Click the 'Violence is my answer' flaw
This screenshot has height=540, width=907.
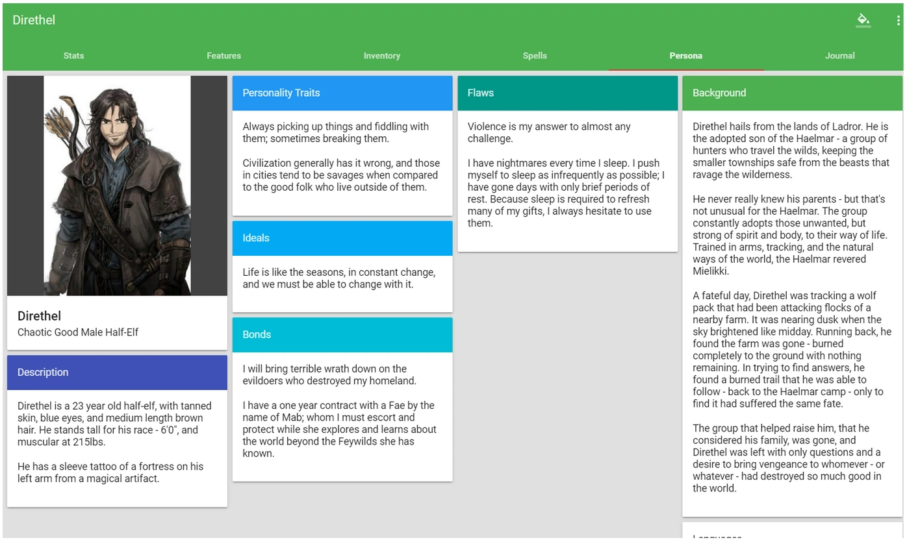549,132
